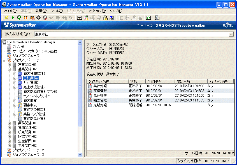Sort by the 状態 column header
237x165 pixels.
tap(137, 81)
